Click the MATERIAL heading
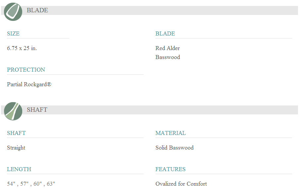 (x=170, y=133)
